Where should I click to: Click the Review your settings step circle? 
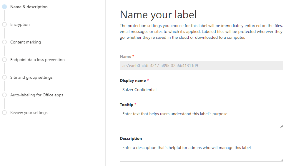[x=4, y=113]
